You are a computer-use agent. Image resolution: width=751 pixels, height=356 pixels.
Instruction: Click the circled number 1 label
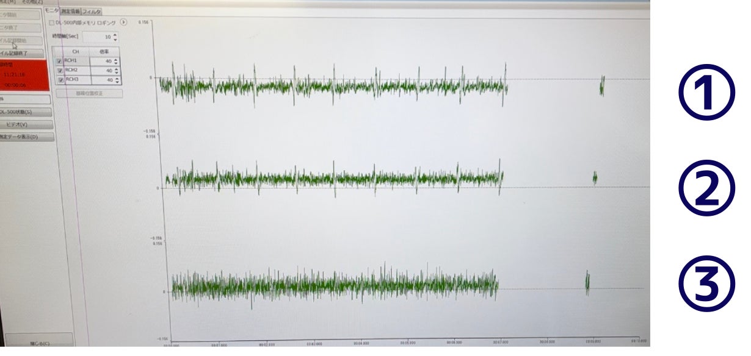(706, 93)
